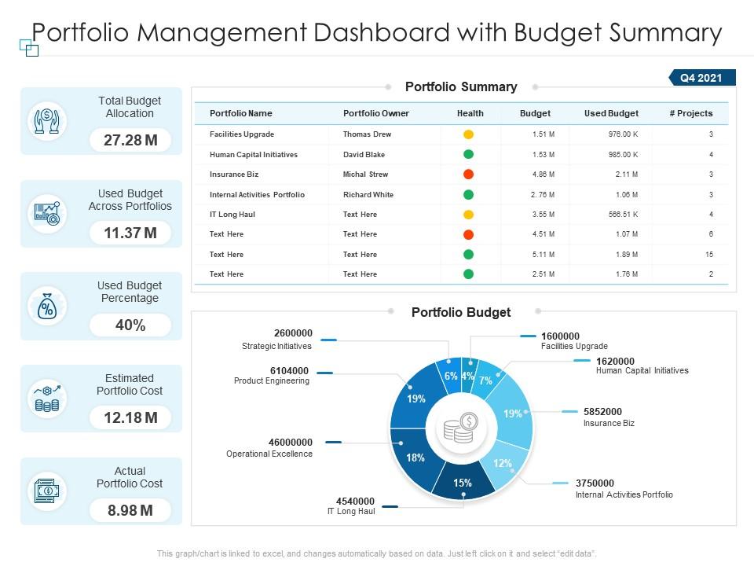Toggle the red health status for Insurance Biz
The width and height of the screenshot is (754, 566).
[x=469, y=174]
